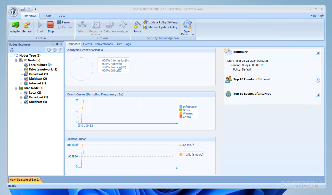Screen dimensions: 332x195
Task: Click the '100% Warning(20)' legend text
Action: click(114, 67)
